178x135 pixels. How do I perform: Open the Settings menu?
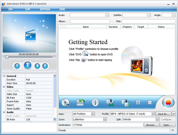(x=45, y=9)
